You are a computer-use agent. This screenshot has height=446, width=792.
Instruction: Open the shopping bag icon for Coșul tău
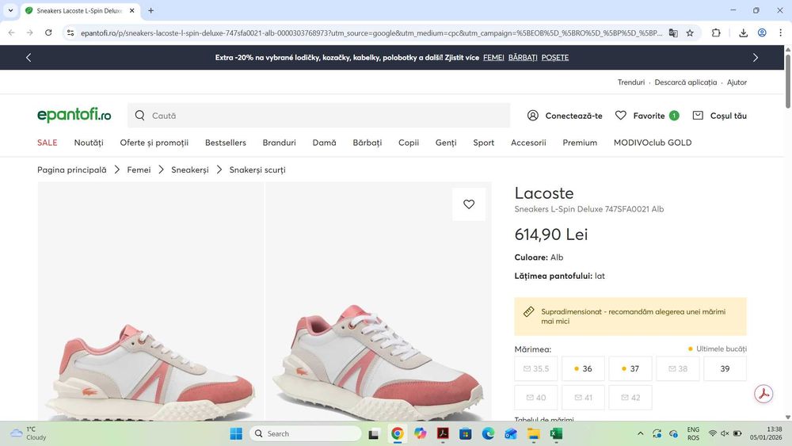(x=698, y=116)
